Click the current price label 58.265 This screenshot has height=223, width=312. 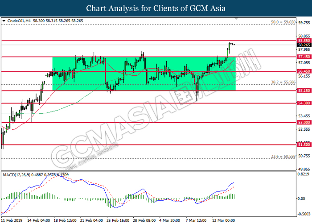304,45
